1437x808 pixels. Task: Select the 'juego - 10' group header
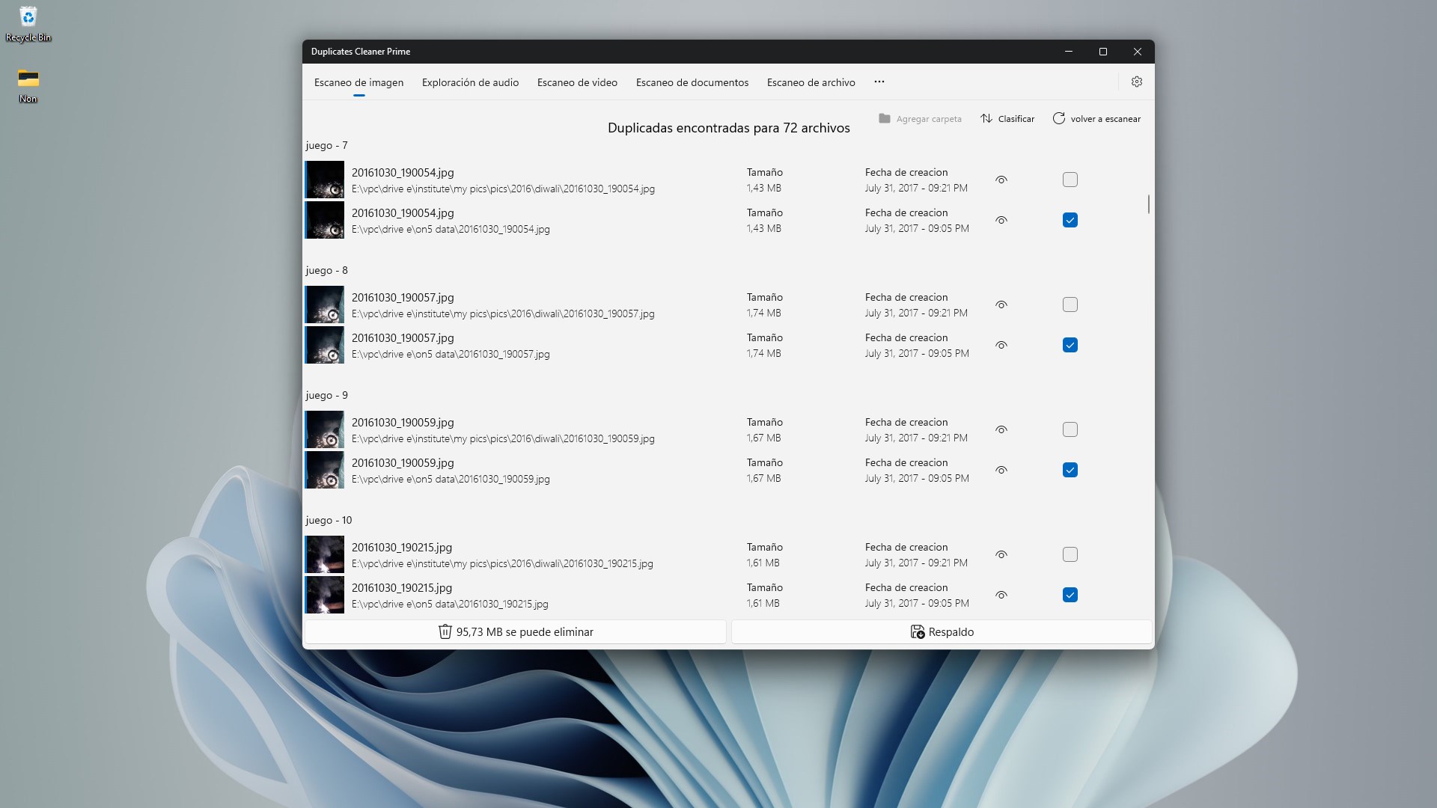[x=329, y=520]
